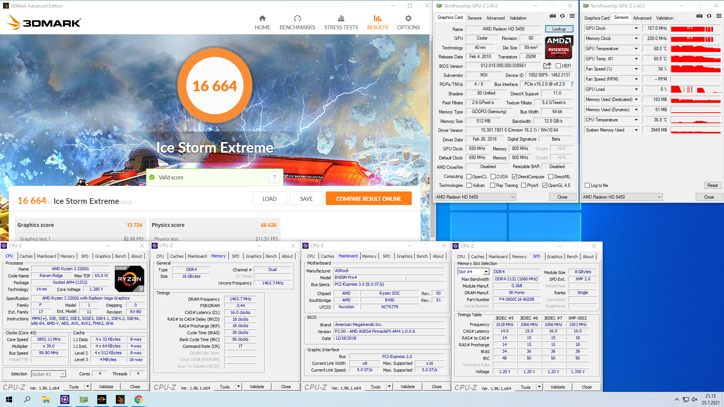Click COMPARE RESULT ONLINE button
Image resolution: width=724 pixels, height=407 pixels.
(369, 199)
